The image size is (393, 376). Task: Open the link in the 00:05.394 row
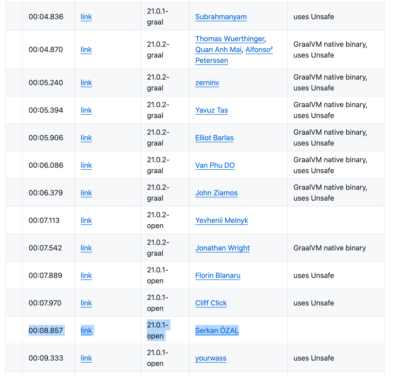click(86, 110)
